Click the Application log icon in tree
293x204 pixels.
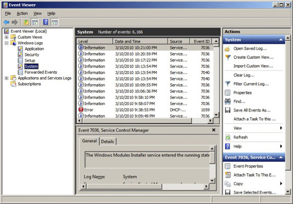coord(20,49)
